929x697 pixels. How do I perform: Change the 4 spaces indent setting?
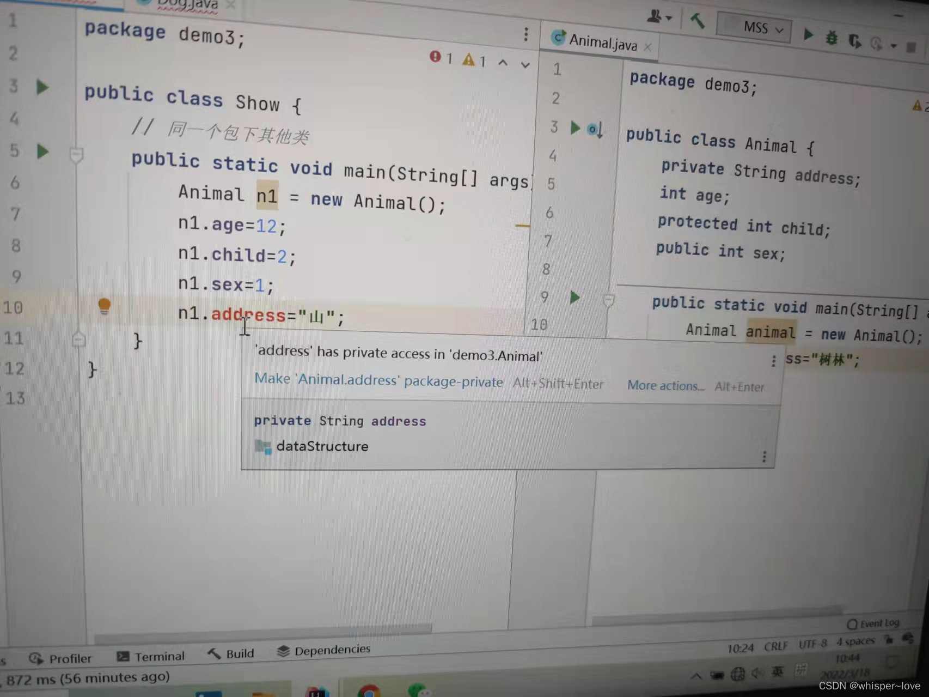click(855, 641)
